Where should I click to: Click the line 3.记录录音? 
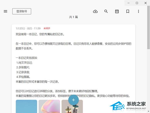click(x=23, y=72)
